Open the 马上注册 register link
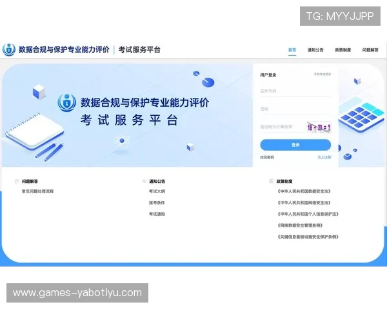This screenshot has width=387, height=309. [x=324, y=157]
